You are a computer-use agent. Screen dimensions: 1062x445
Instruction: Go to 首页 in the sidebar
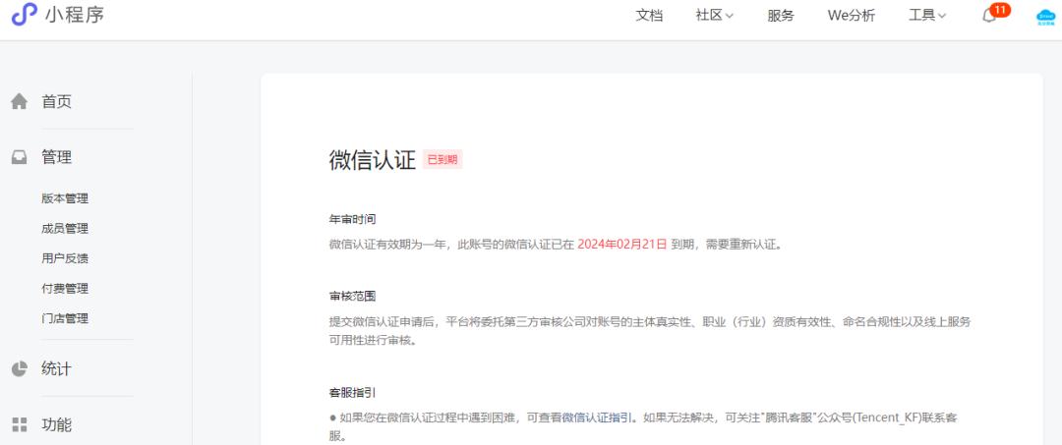(56, 102)
